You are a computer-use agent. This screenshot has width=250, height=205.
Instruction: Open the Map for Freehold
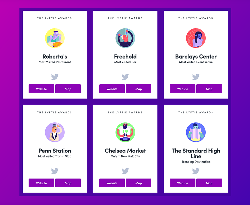(x=139, y=89)
